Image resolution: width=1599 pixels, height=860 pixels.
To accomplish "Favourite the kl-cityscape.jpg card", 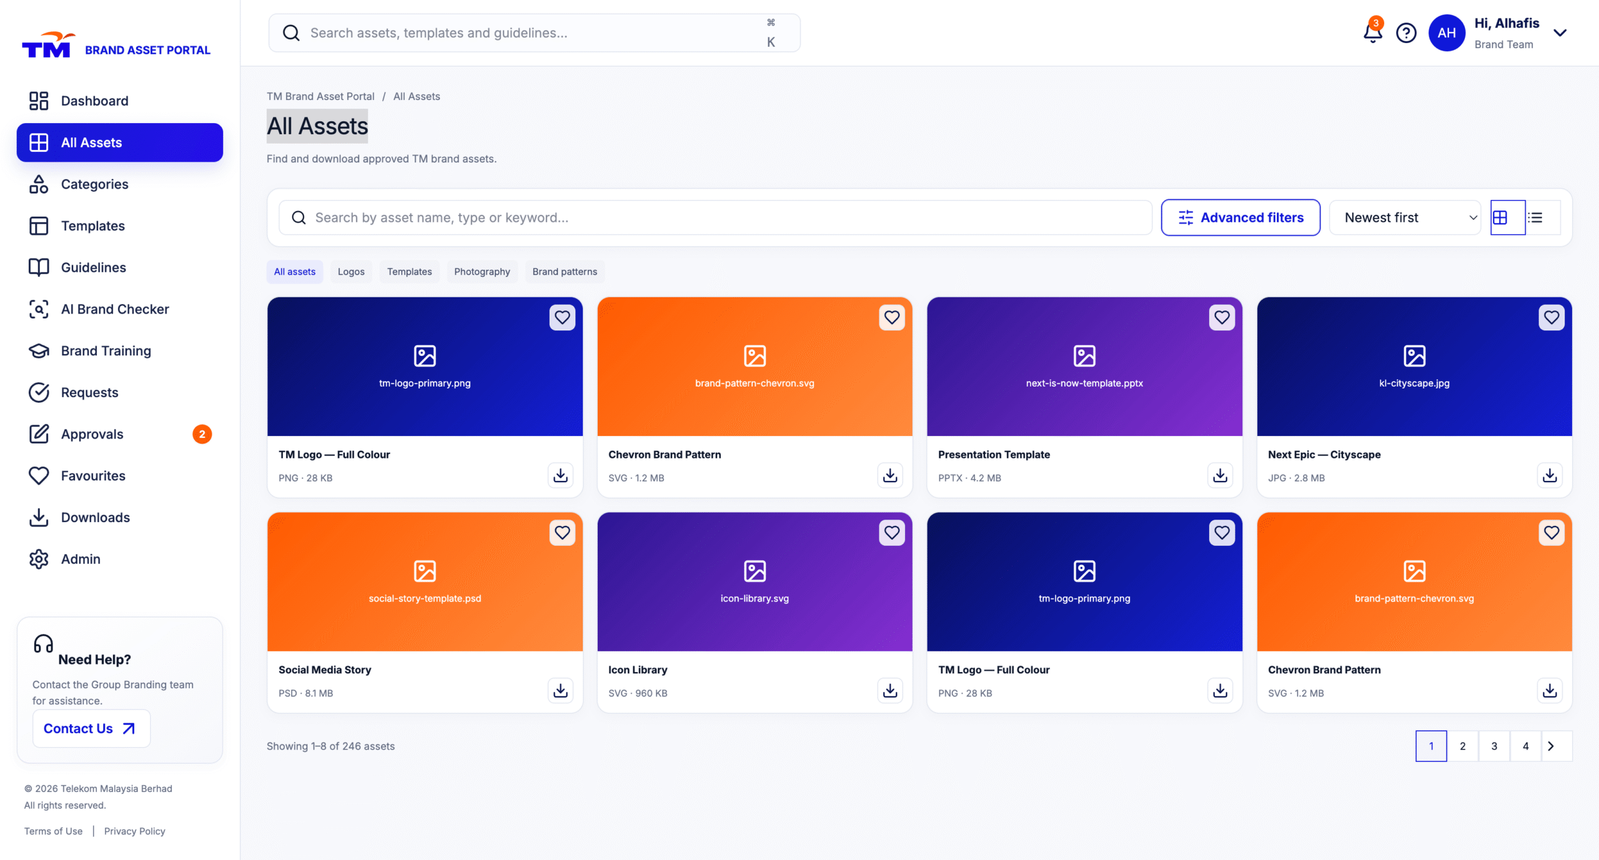I will (1552, 317).
